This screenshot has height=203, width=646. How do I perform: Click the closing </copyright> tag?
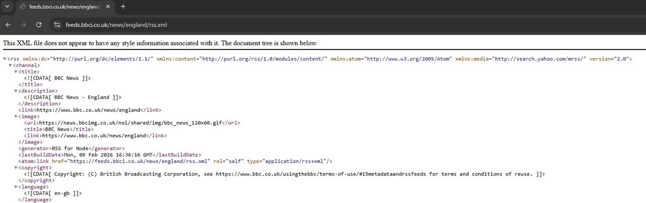(x=37, y=180)
